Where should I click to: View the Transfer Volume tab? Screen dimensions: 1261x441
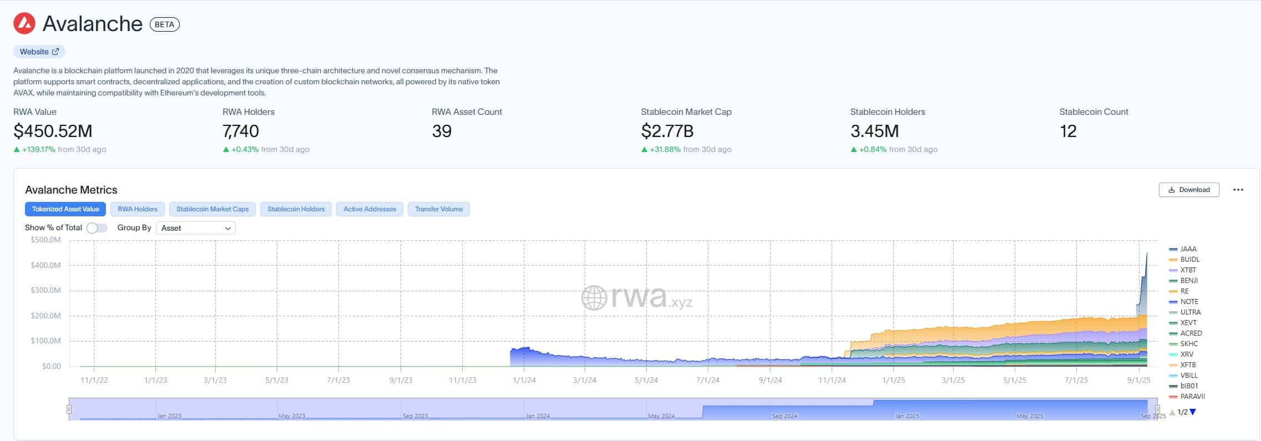(439, 209)
